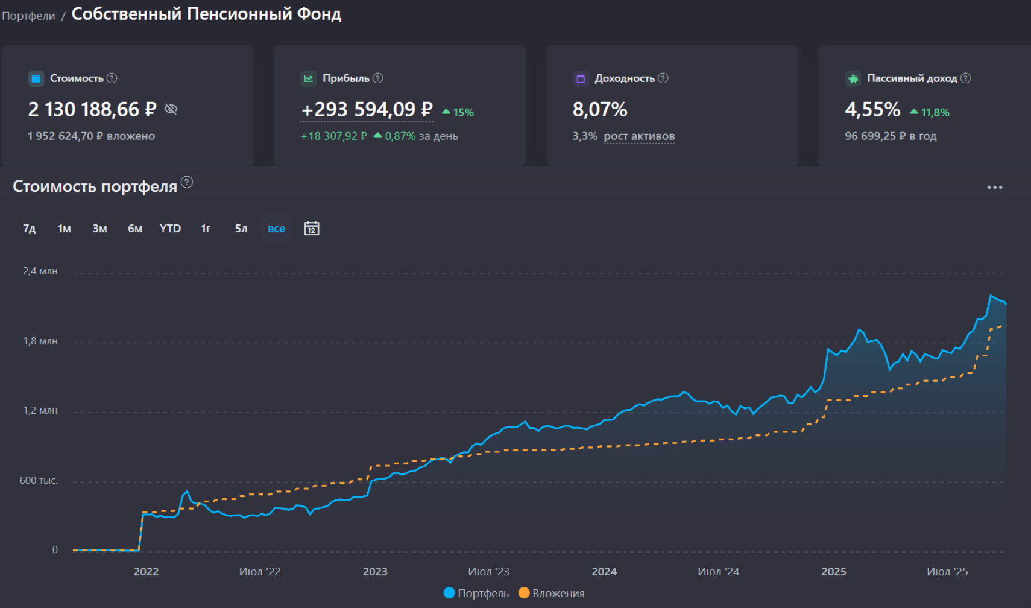Viewport: 1031px width, 608px height.
Task: Click help icon near Стоимость портфеля title
Action: click(187, 182)
